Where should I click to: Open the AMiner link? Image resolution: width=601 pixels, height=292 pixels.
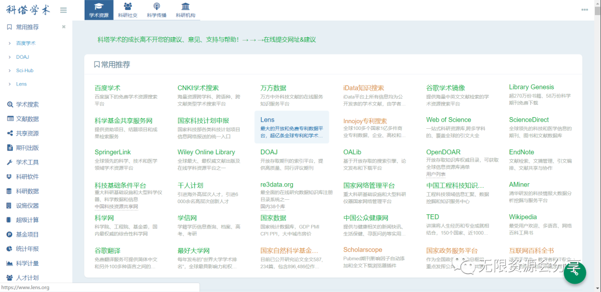coord(519,185)
